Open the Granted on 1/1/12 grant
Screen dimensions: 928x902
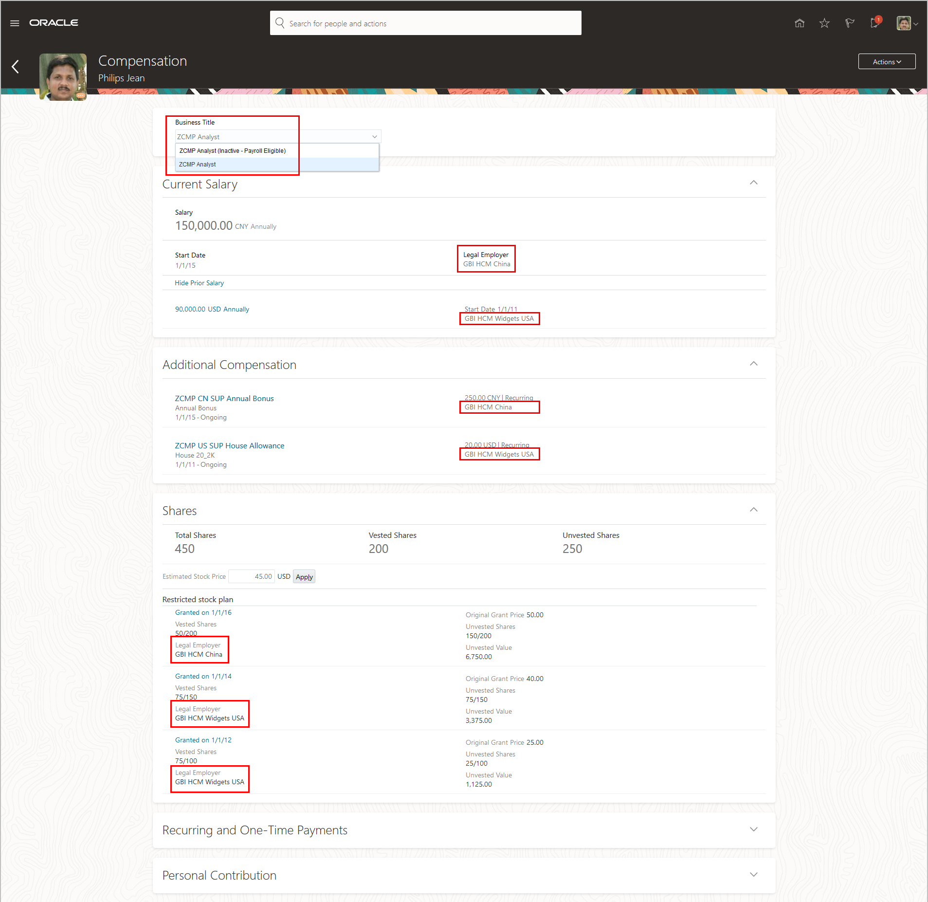tap(203, 740)
